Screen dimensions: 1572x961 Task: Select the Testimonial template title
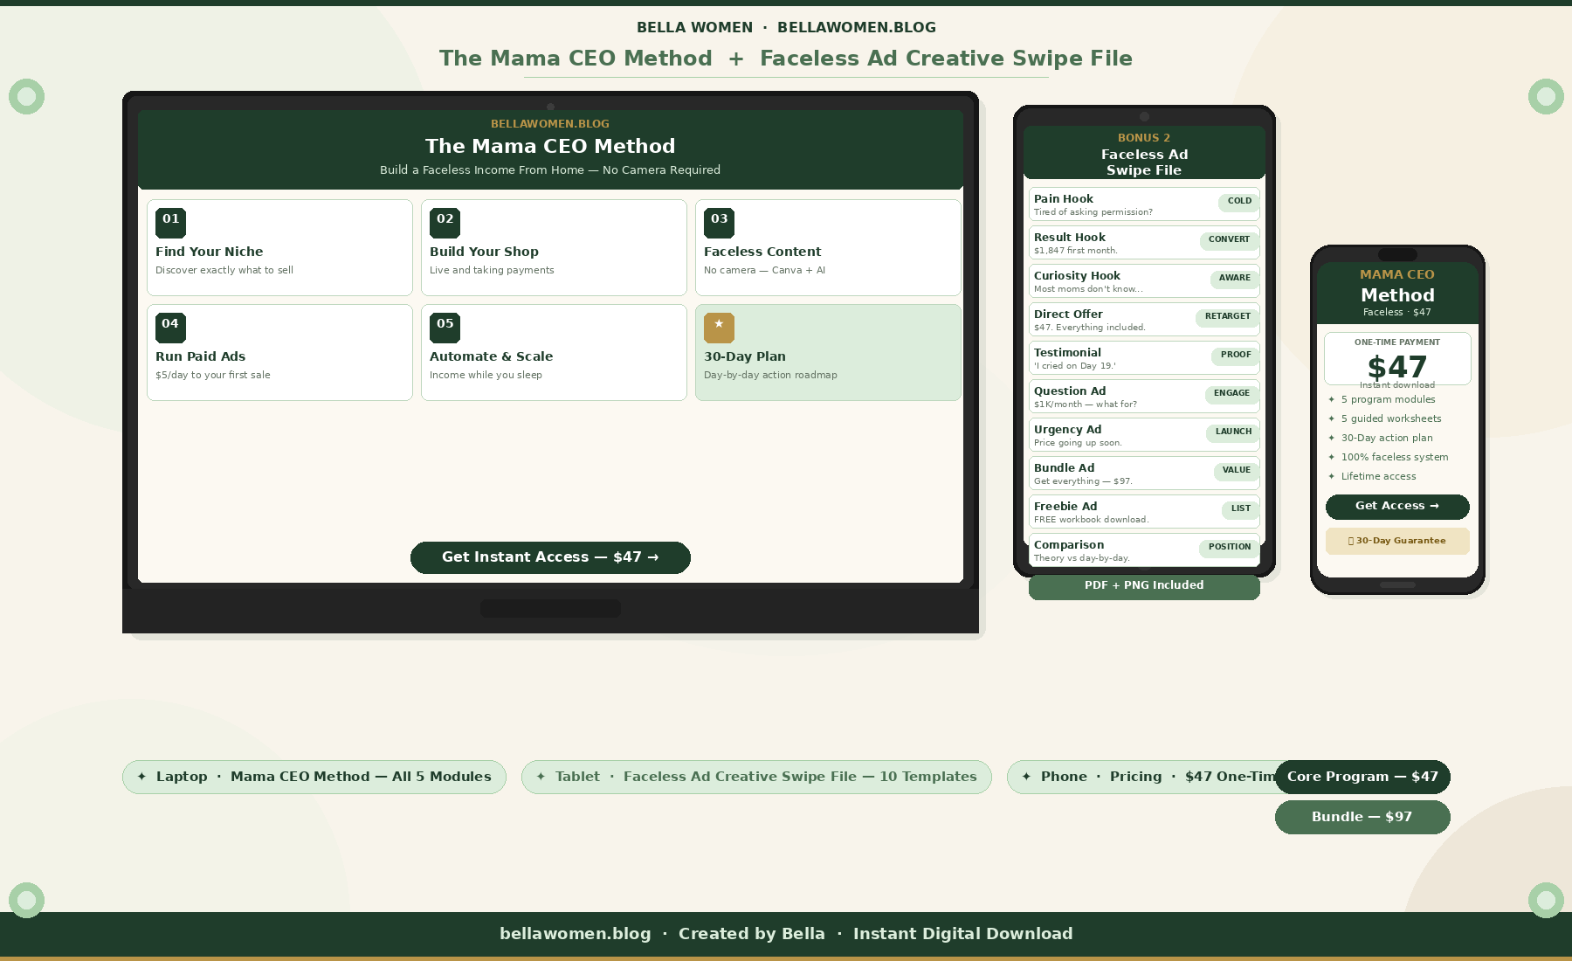pos(1067,353)
